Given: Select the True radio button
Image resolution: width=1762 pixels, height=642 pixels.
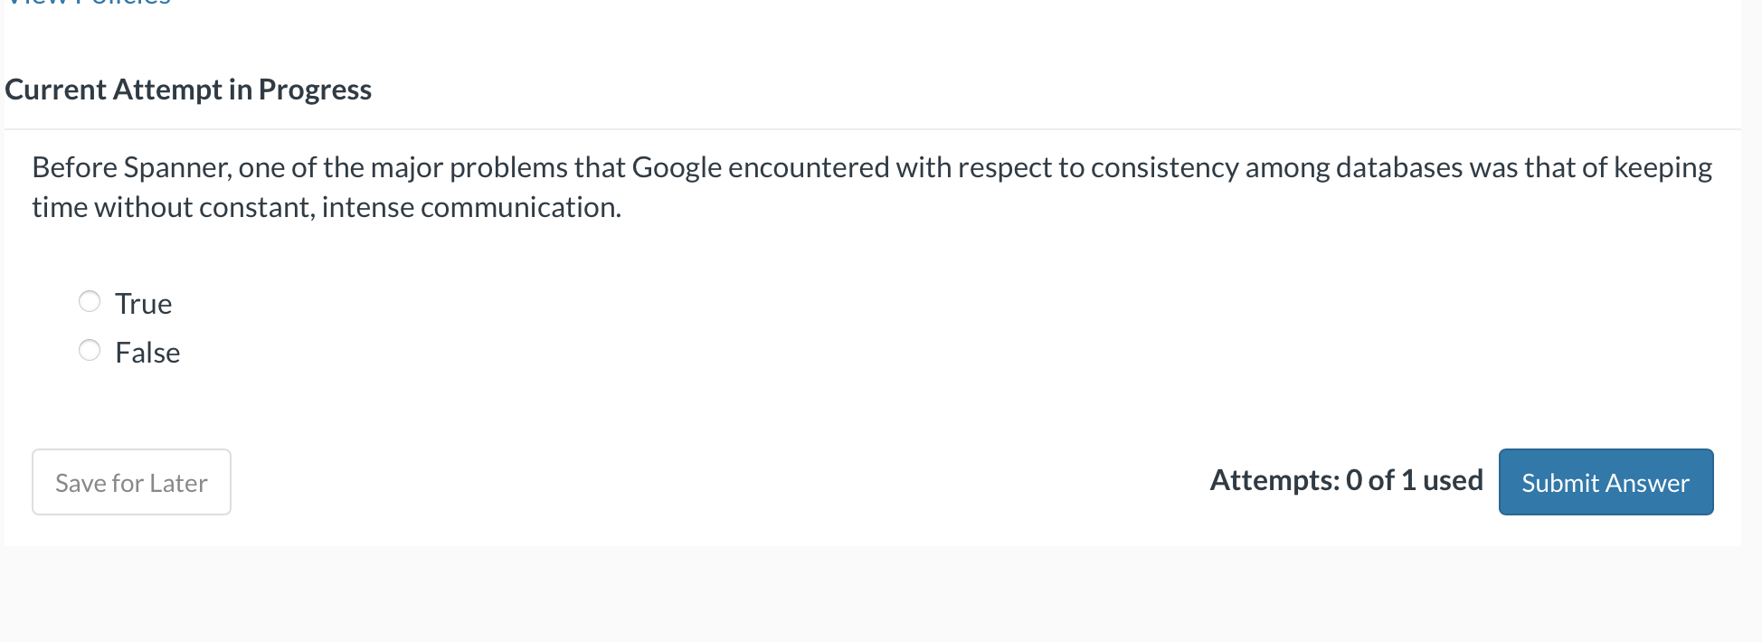Looking at the screenshot, I should (90, 301).
